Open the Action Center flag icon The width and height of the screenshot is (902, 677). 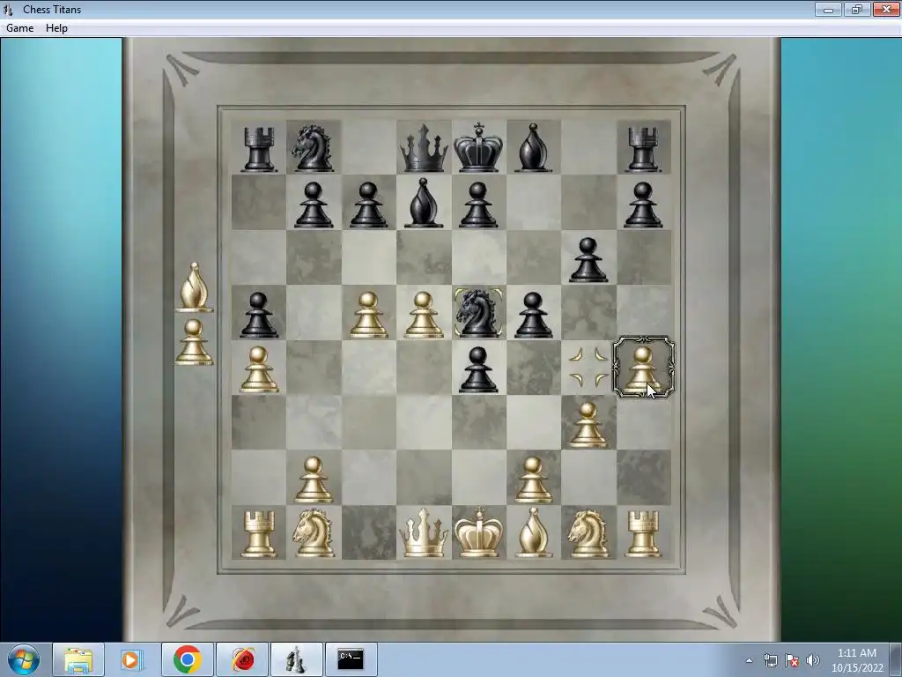792,660
